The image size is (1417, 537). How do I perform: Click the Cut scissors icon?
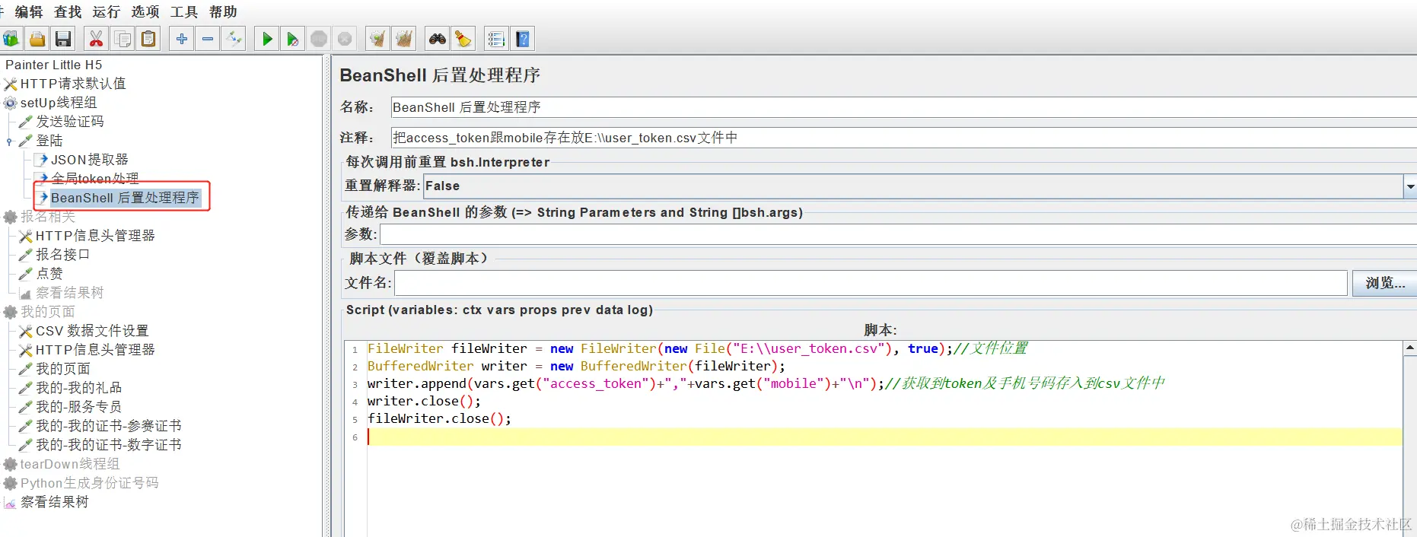(96, 39)
